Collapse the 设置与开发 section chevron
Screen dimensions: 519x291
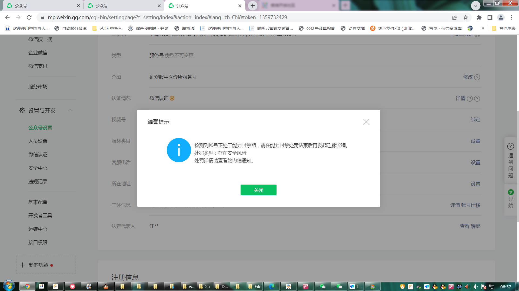[x=71, y=110]
